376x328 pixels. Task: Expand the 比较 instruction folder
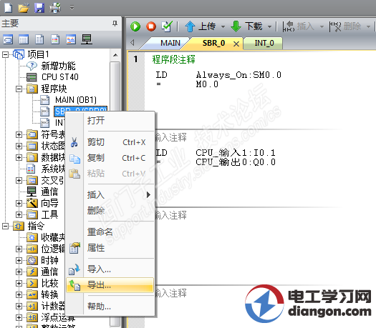click(x=19, y=284)
